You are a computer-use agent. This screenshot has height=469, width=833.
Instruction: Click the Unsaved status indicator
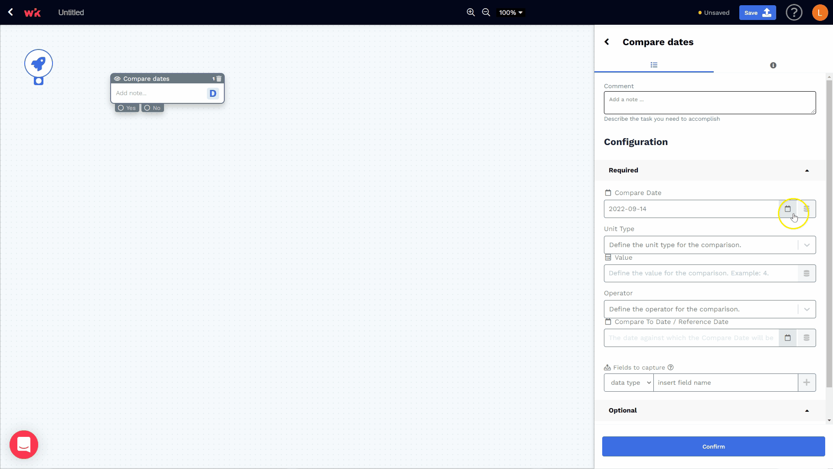pos(714,13)
